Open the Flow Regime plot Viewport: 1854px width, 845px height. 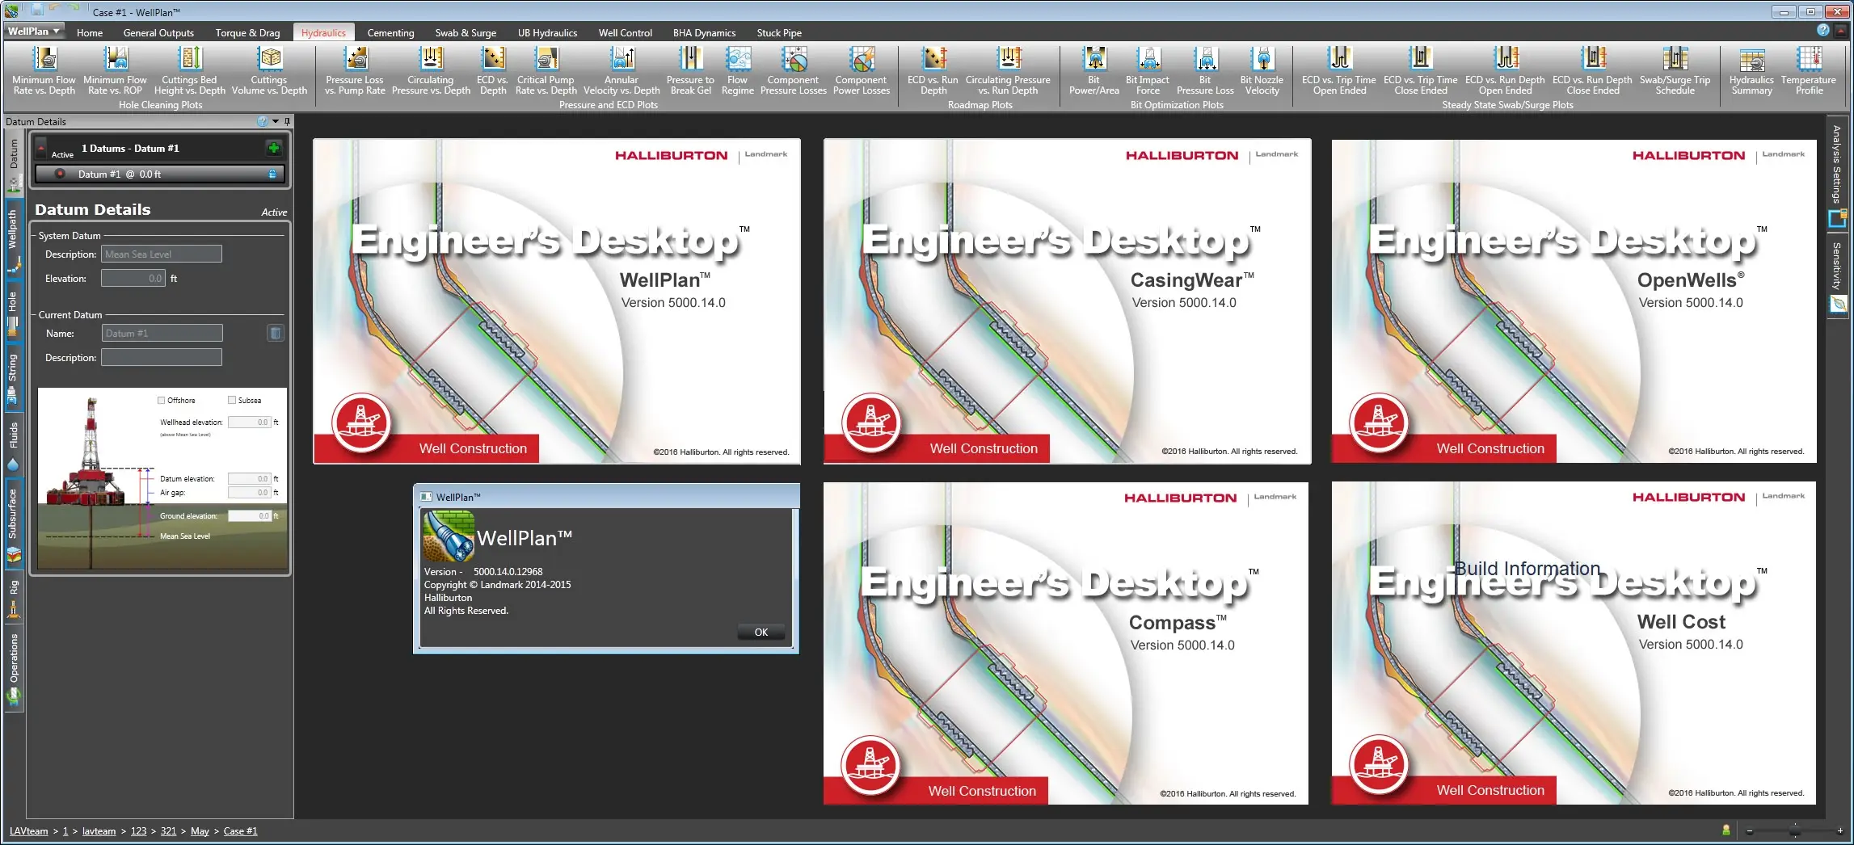[x=737, y=71]
